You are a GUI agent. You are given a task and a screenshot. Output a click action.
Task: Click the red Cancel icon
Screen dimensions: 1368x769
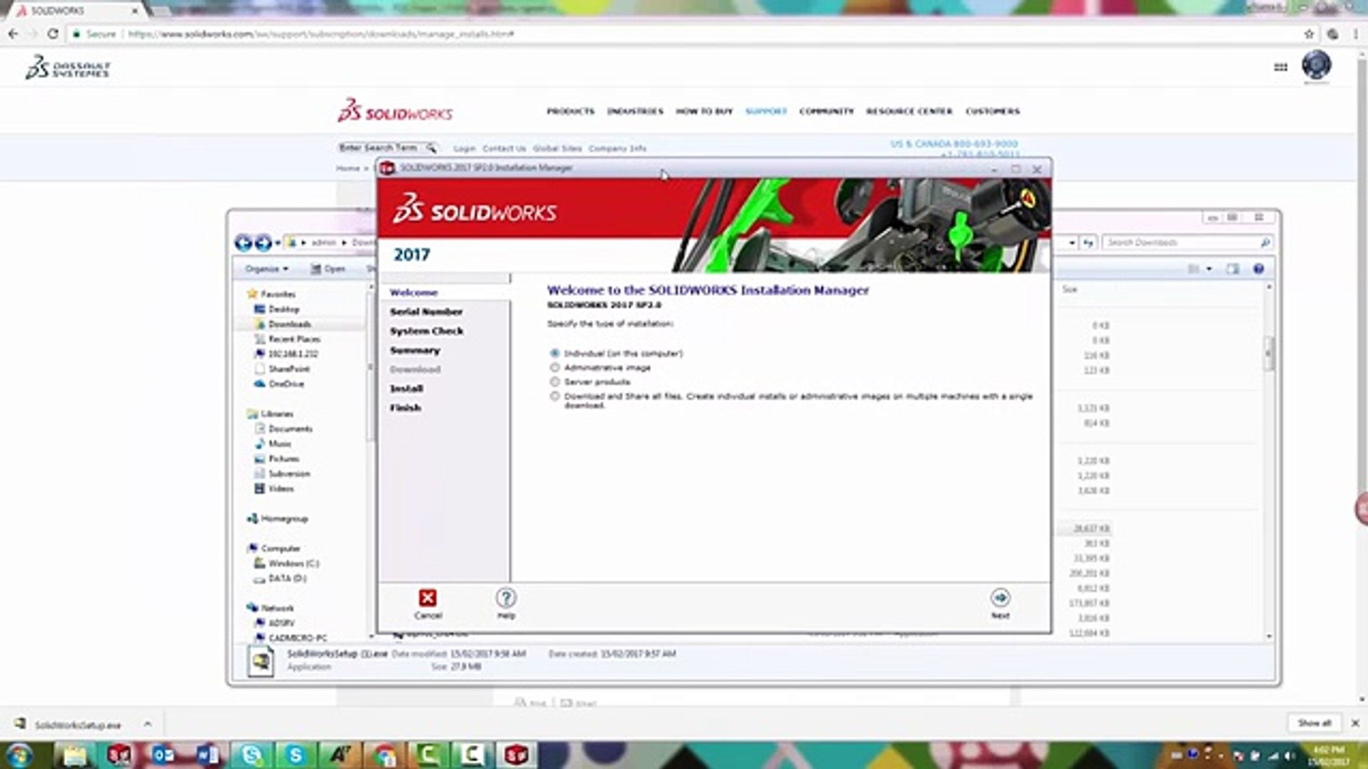pos(427,598)
